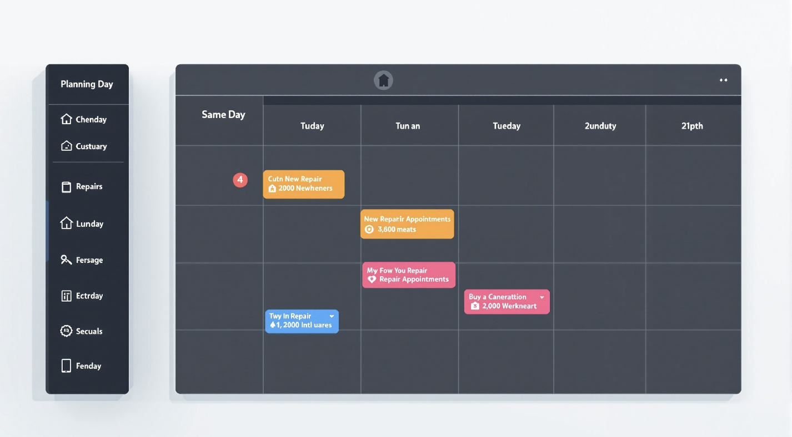Open the two-dot options menu

pyautogui.click(x=723, y=80)
